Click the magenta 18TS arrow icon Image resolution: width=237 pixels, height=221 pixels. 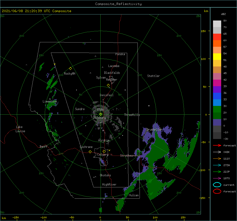click(x=217, y=178)
